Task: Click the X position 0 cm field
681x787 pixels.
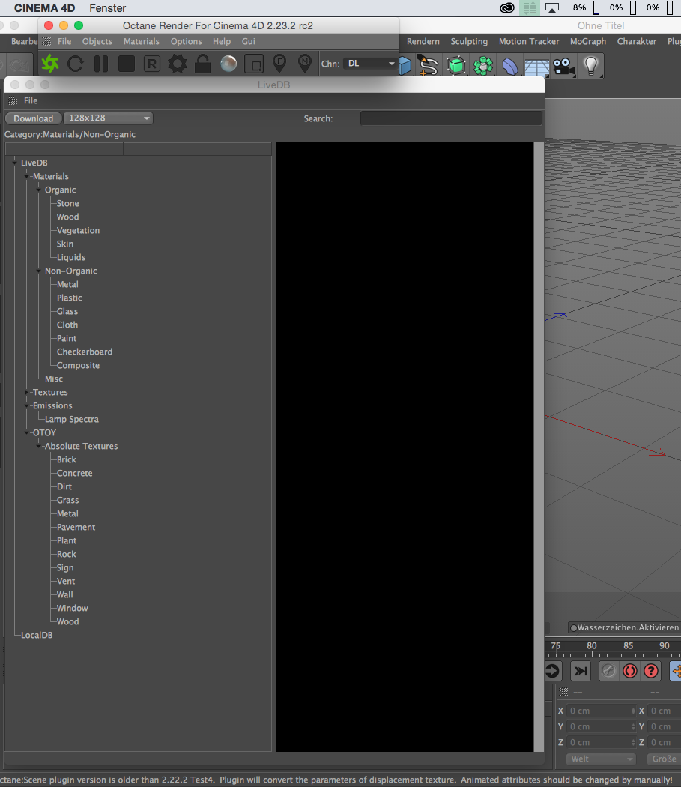Action: [x=602, y=711]
